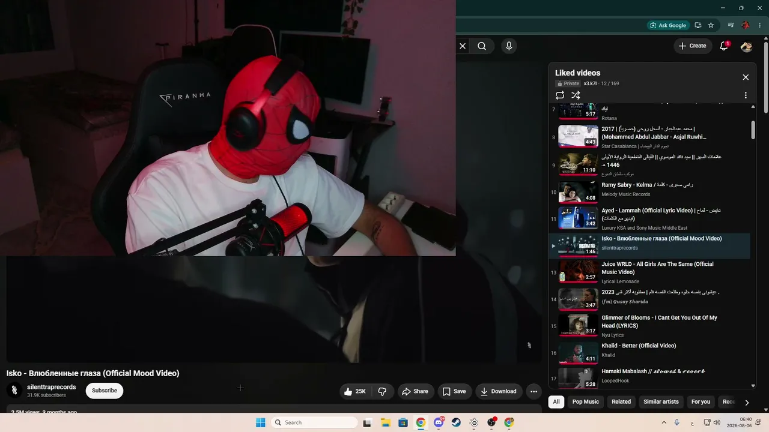Image resolution: width=769 pixels, height=432 pixels.
Task: Click the install app icon in address bar
Action: click(x=698, y=25)
